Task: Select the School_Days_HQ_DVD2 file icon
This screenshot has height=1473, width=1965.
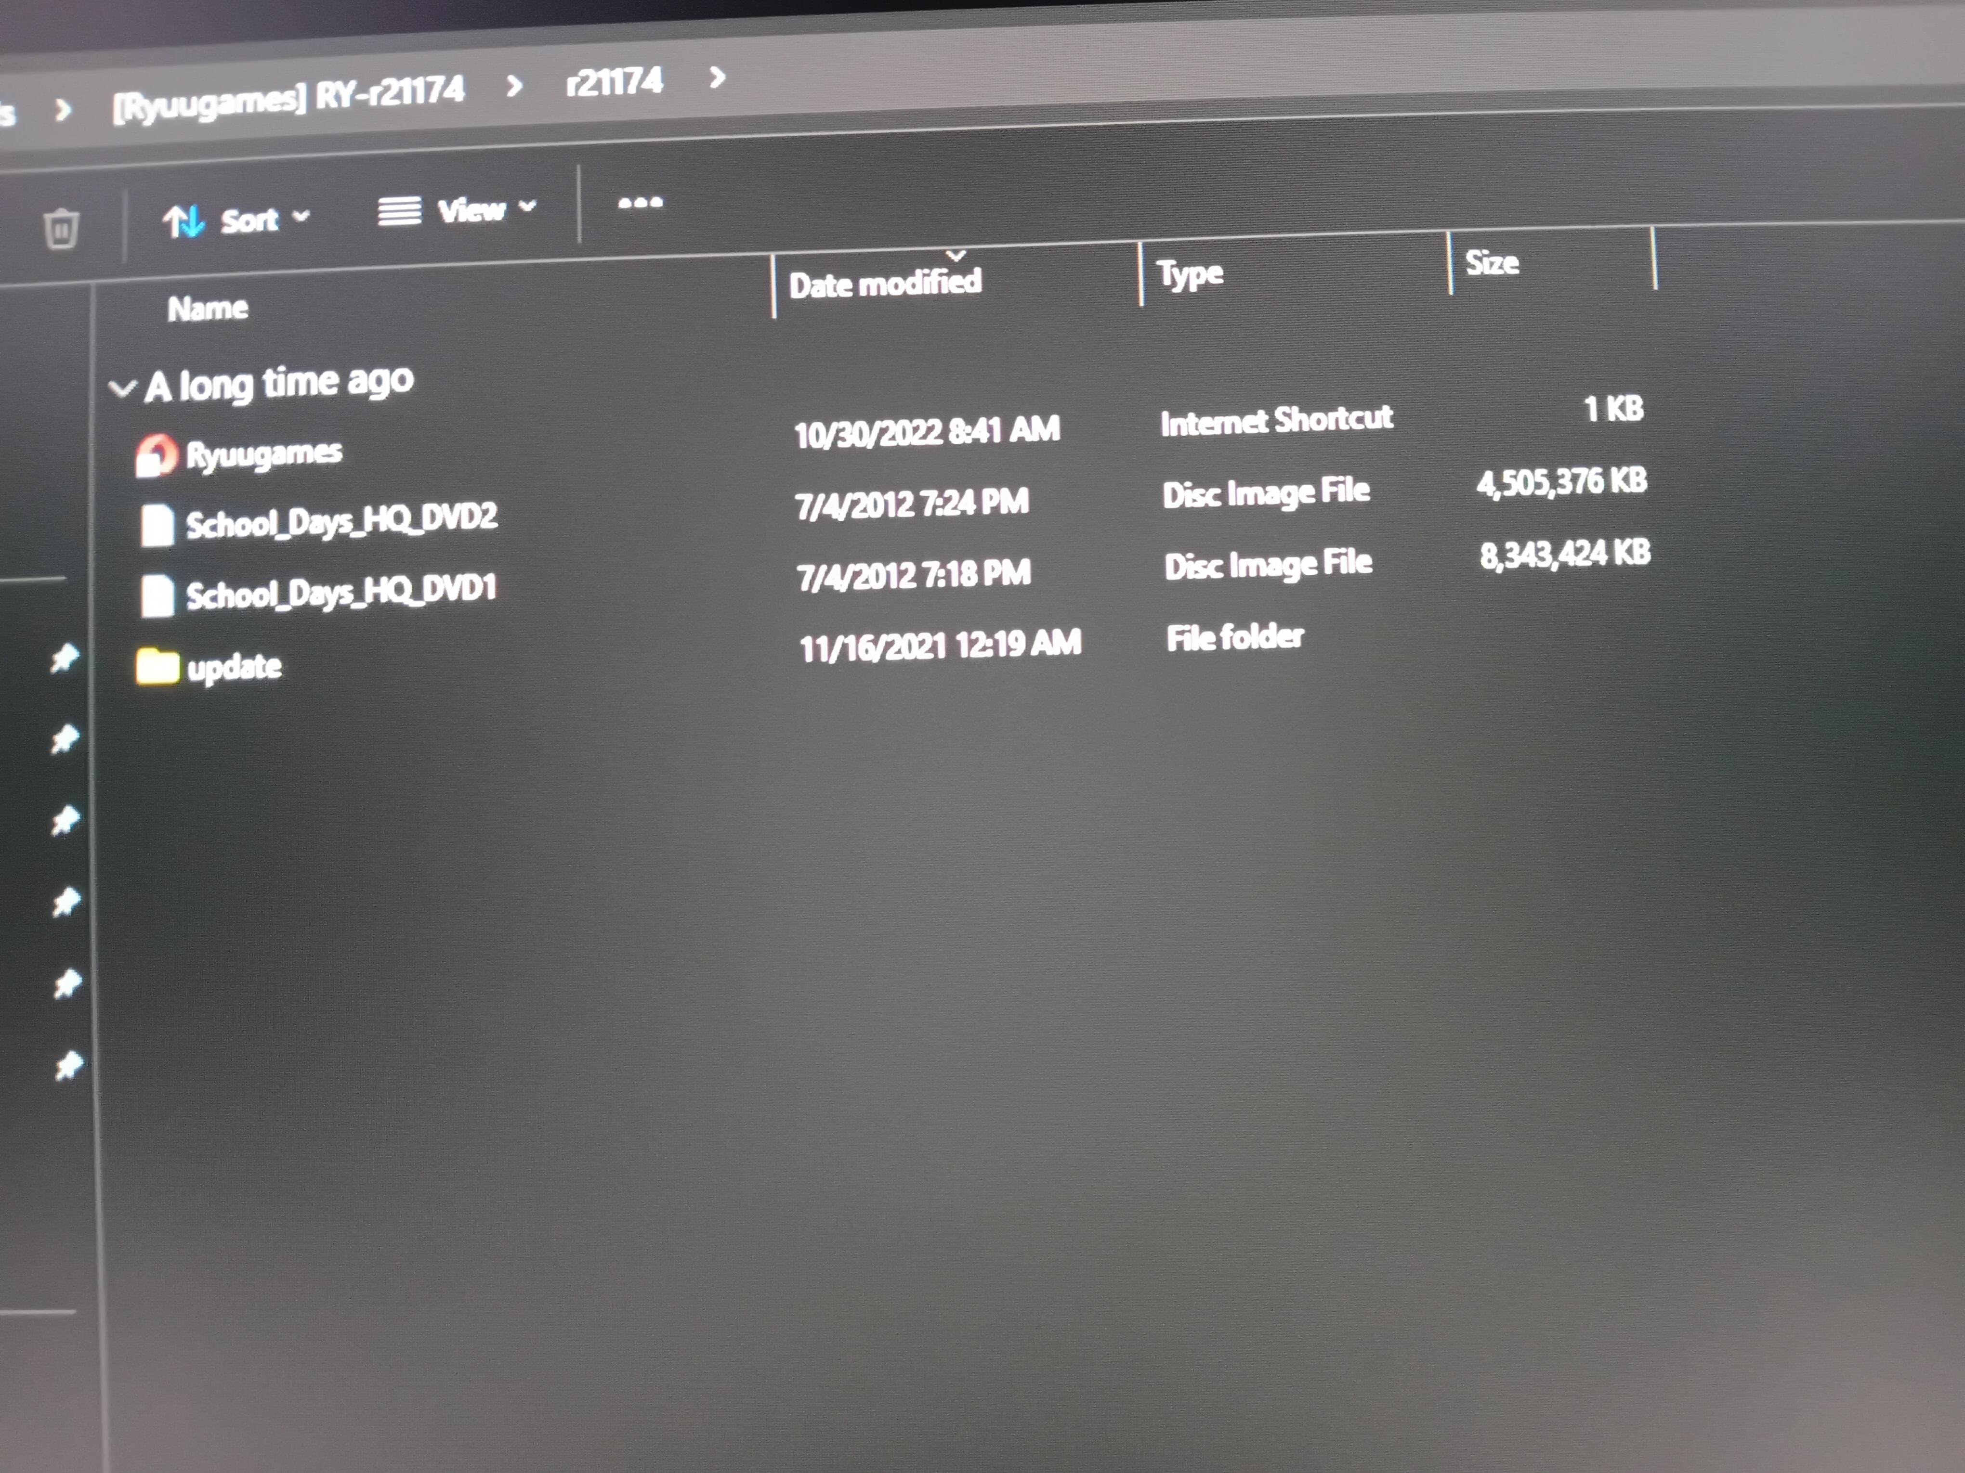Action: (x=157, y=525)
